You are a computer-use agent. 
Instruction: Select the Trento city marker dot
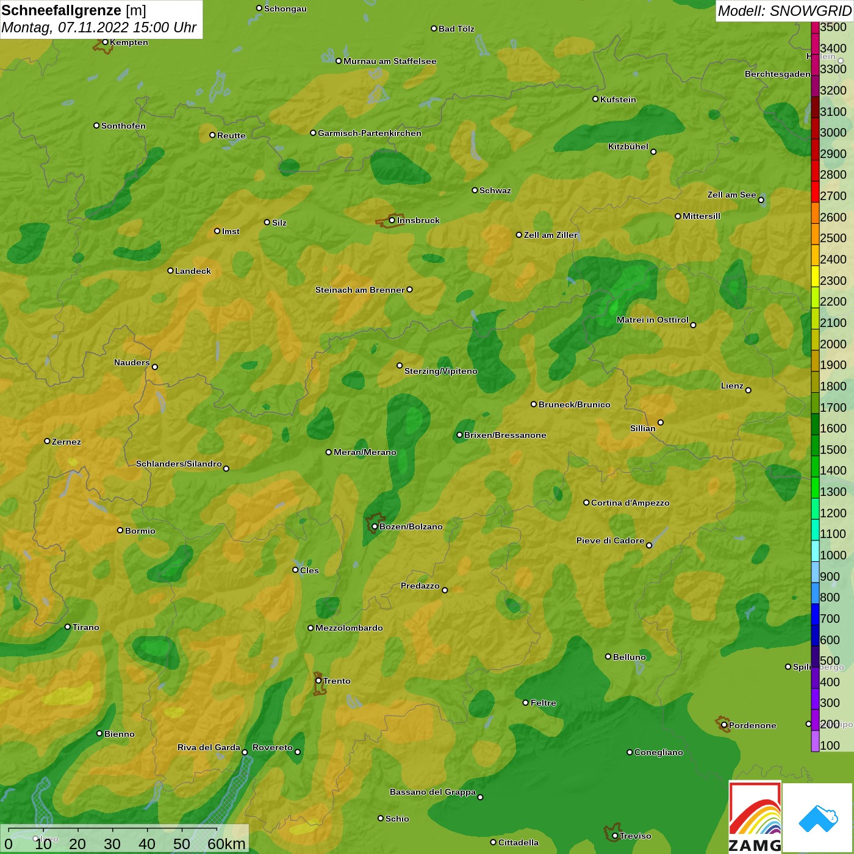pos(318,681)
